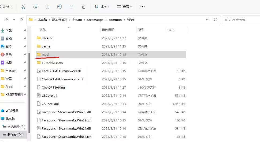Open 图片 in quick access sidebar
The height and width of the screenshot is (142, 260).
point(9,46)
